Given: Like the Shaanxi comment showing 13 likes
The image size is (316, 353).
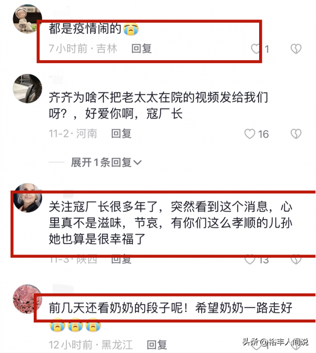Looking at the screenshot, I should point(250,260).
